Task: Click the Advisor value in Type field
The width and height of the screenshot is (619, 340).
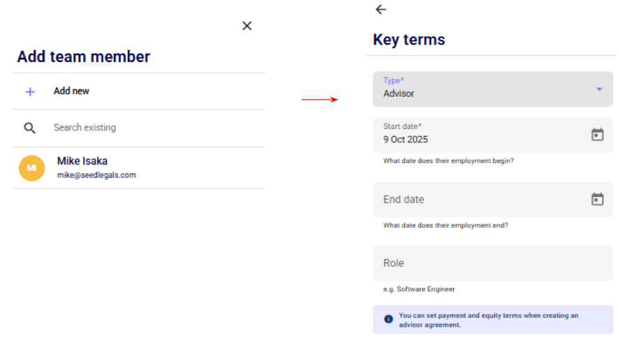Action: coord(399,93)
